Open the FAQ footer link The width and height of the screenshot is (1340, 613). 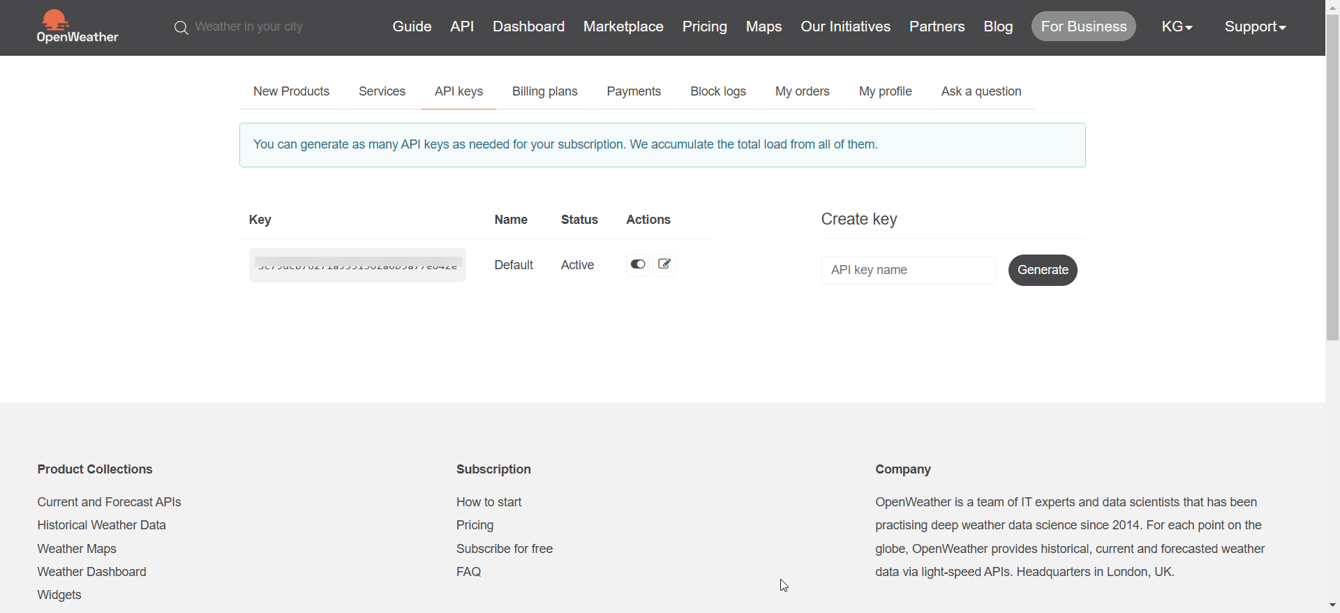468,572
